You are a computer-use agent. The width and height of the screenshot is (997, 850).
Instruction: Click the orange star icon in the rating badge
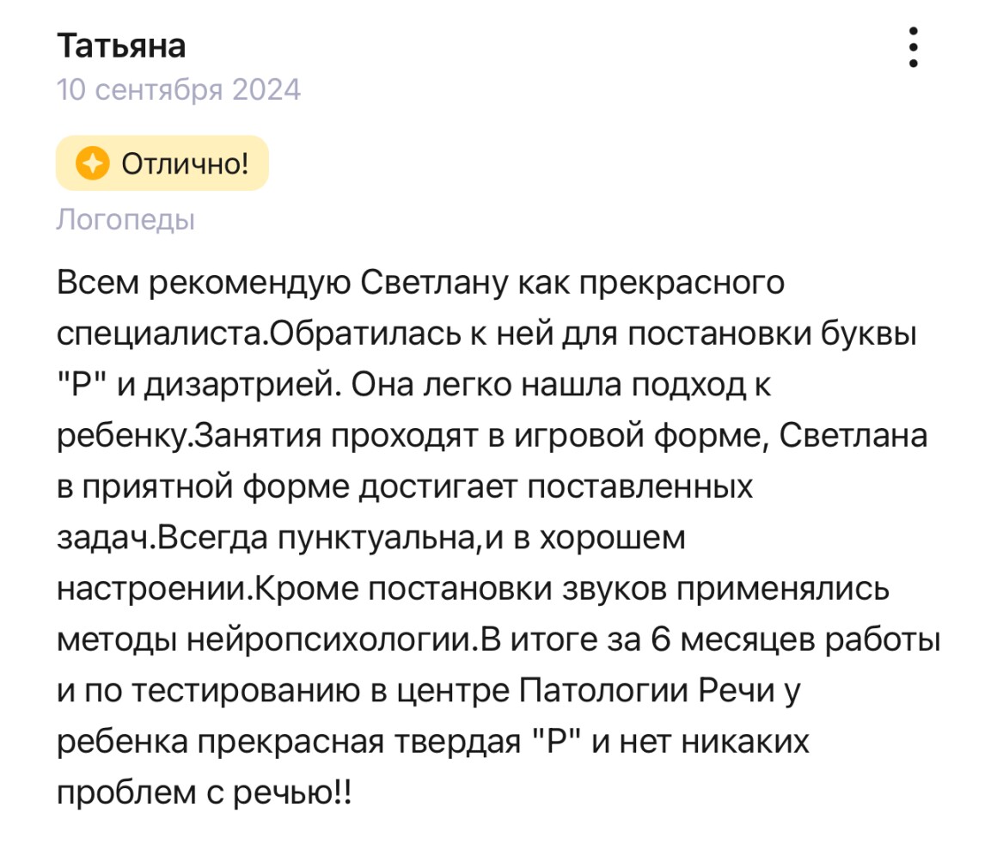(92, 162)
